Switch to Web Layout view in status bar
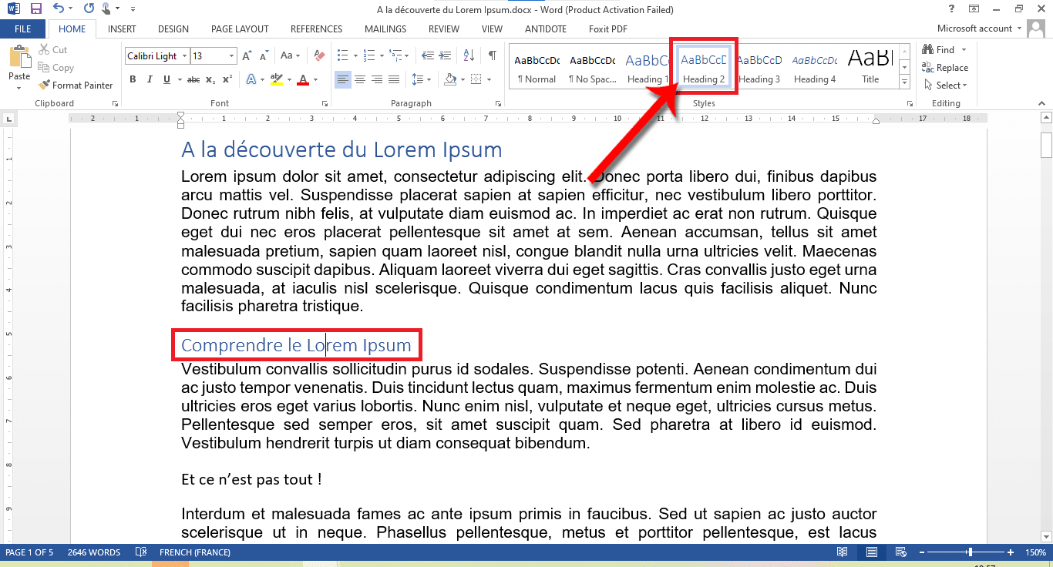The image size is (1053, 567). (900, 552)
